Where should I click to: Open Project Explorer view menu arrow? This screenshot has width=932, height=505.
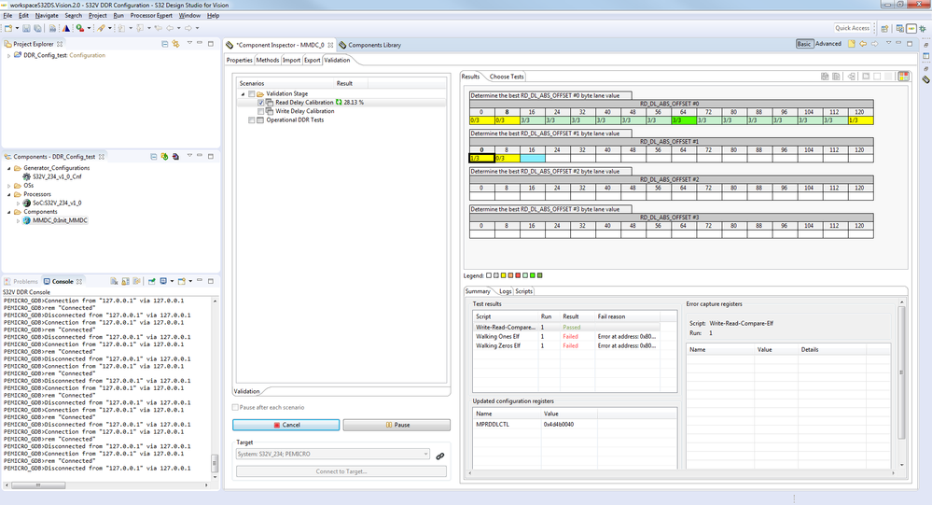(189, 44)
